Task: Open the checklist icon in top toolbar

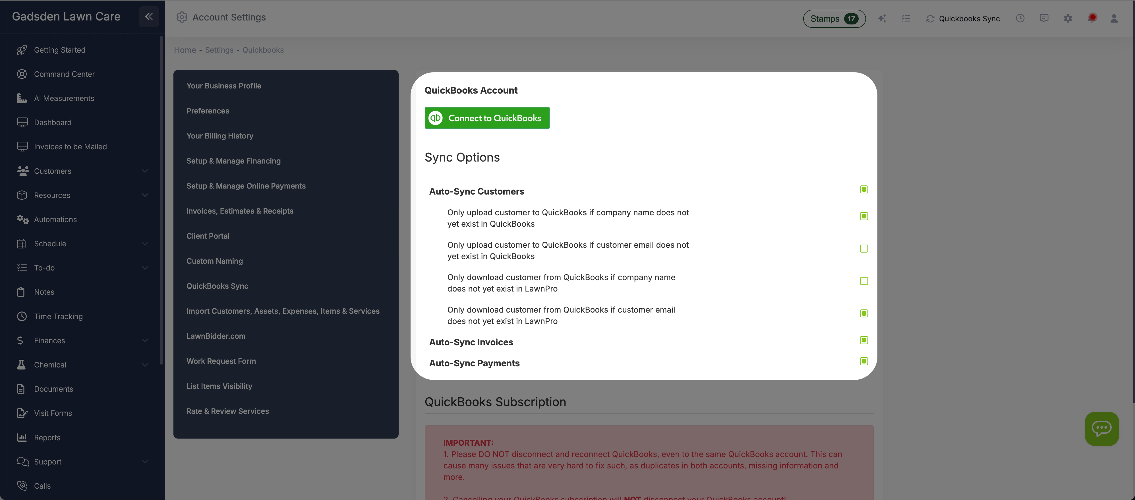Action: [906, 18]
